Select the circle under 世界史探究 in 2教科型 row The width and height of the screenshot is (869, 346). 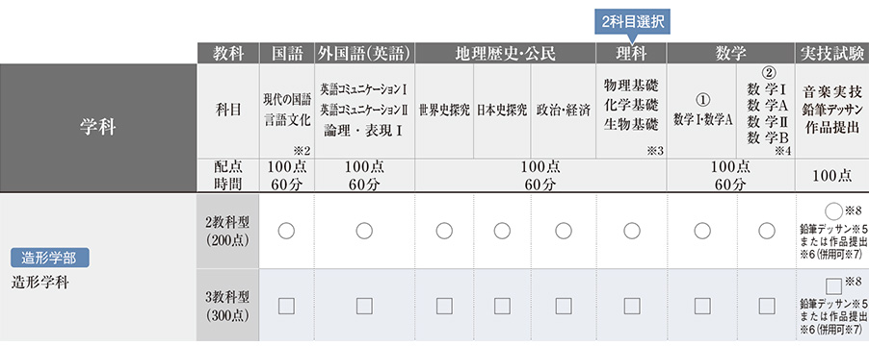pos(444,231)
